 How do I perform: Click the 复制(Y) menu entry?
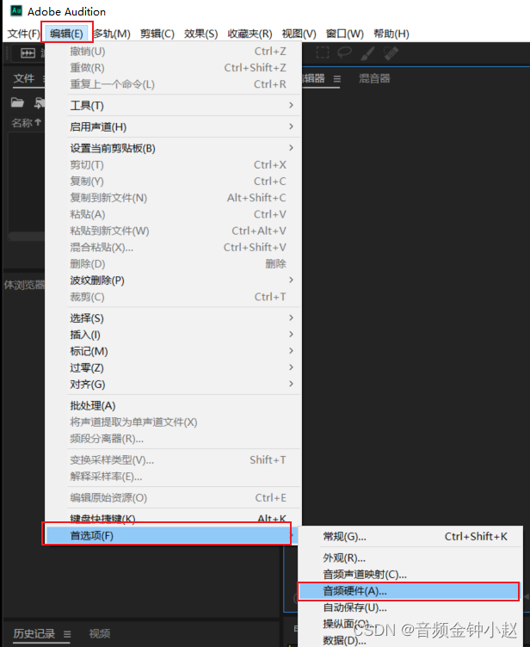pos(173,182)
